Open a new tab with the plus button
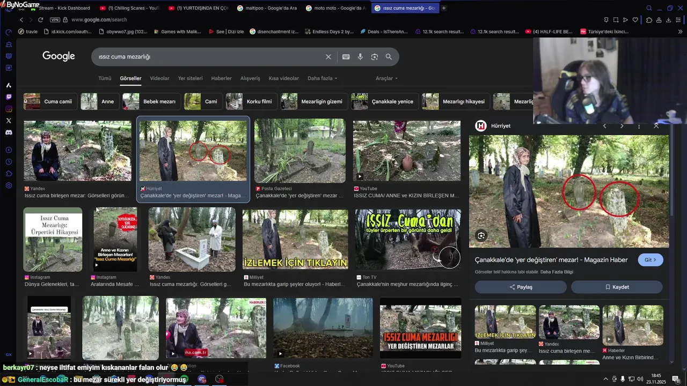The image size is (687, 386). (x=443, y=8)
